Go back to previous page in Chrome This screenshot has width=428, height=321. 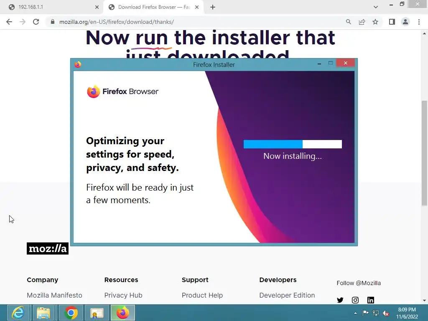click(x=9, y=22)
